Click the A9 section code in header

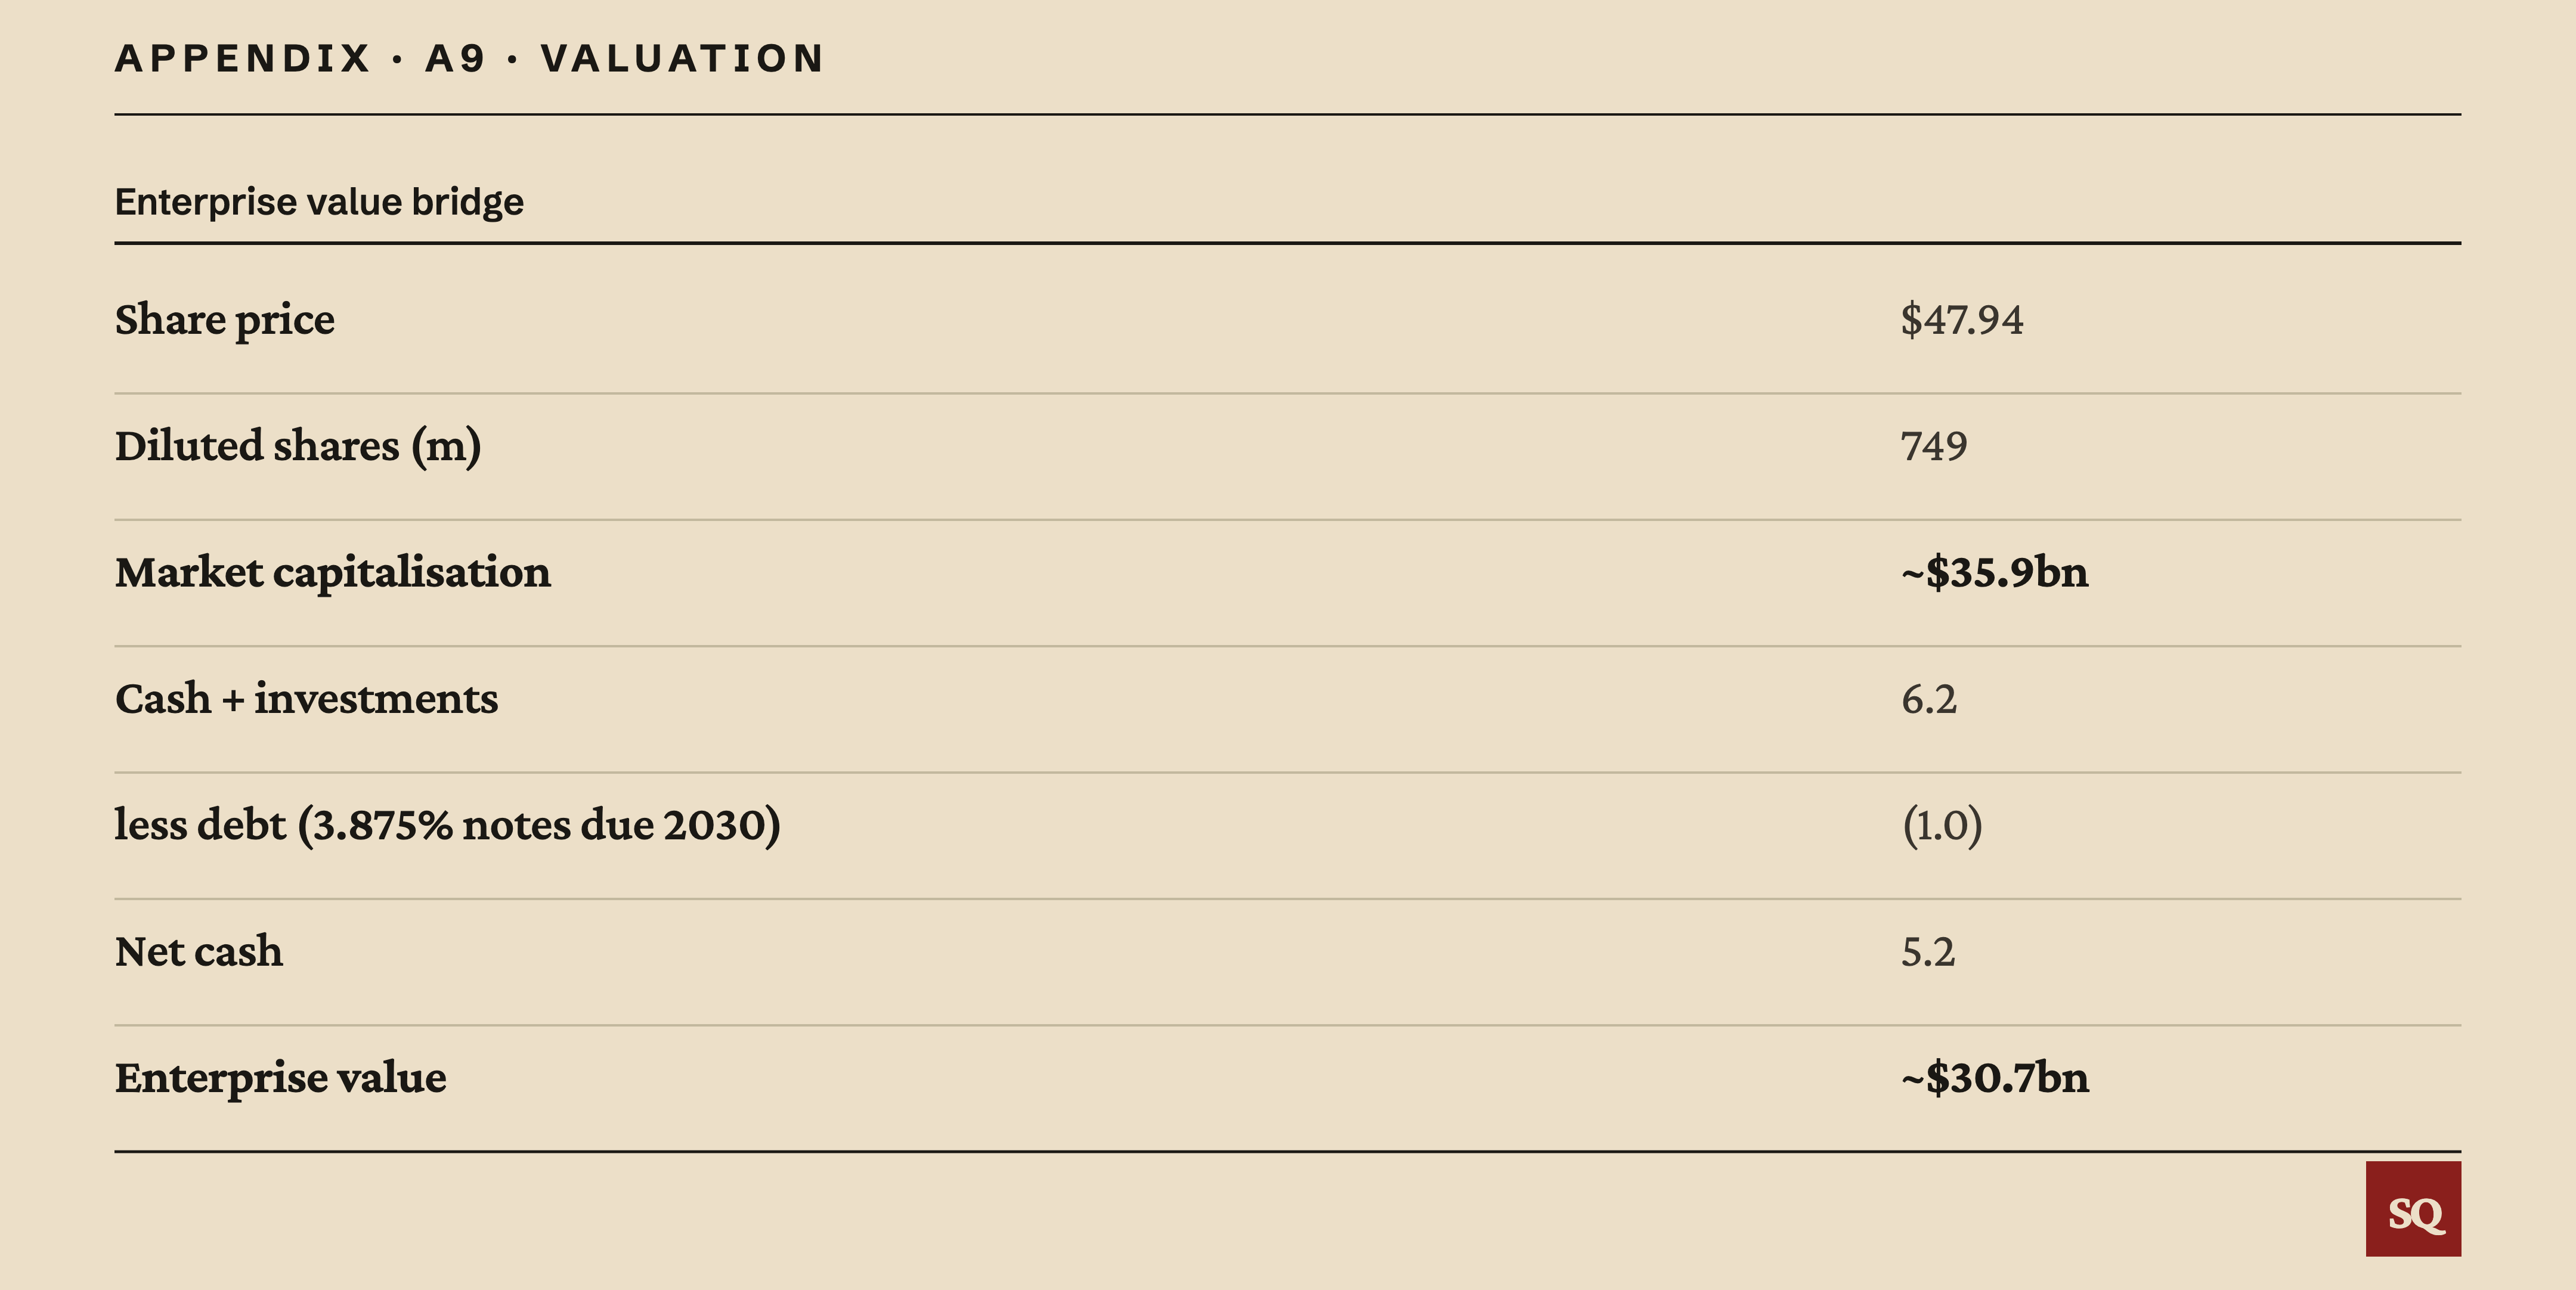(456, 58)
